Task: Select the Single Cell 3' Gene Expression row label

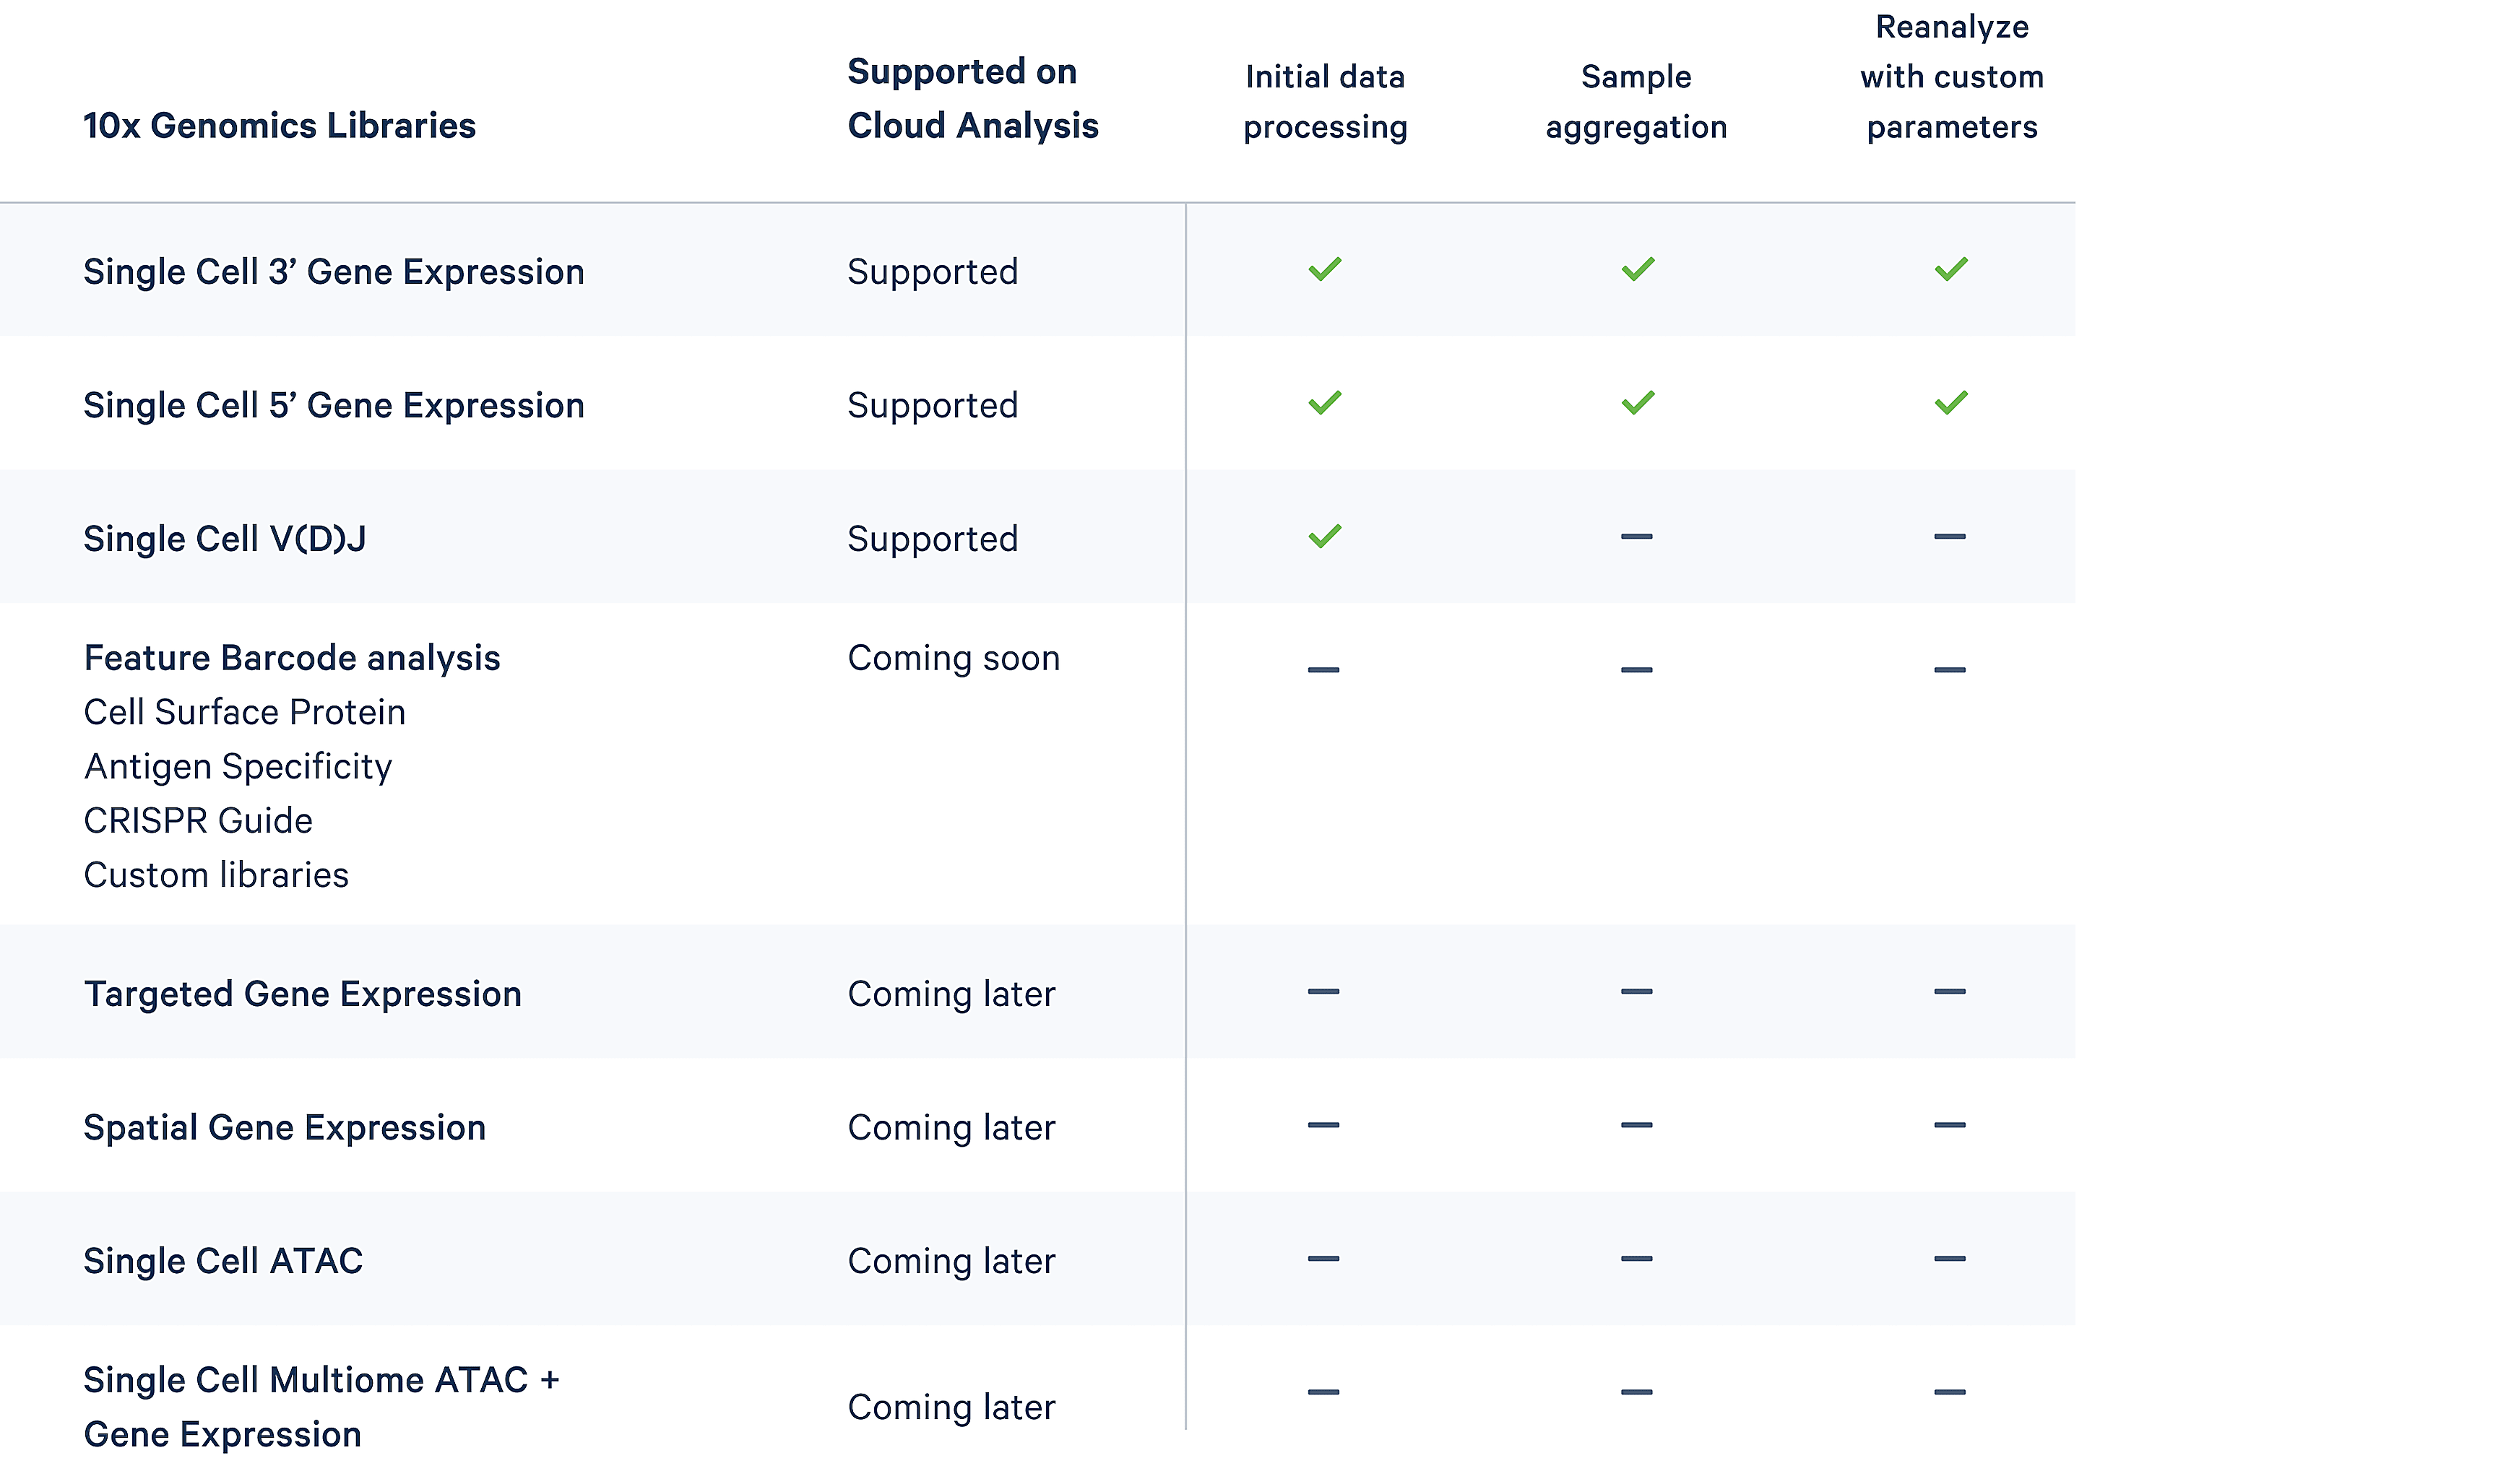Action: (334, 272)
